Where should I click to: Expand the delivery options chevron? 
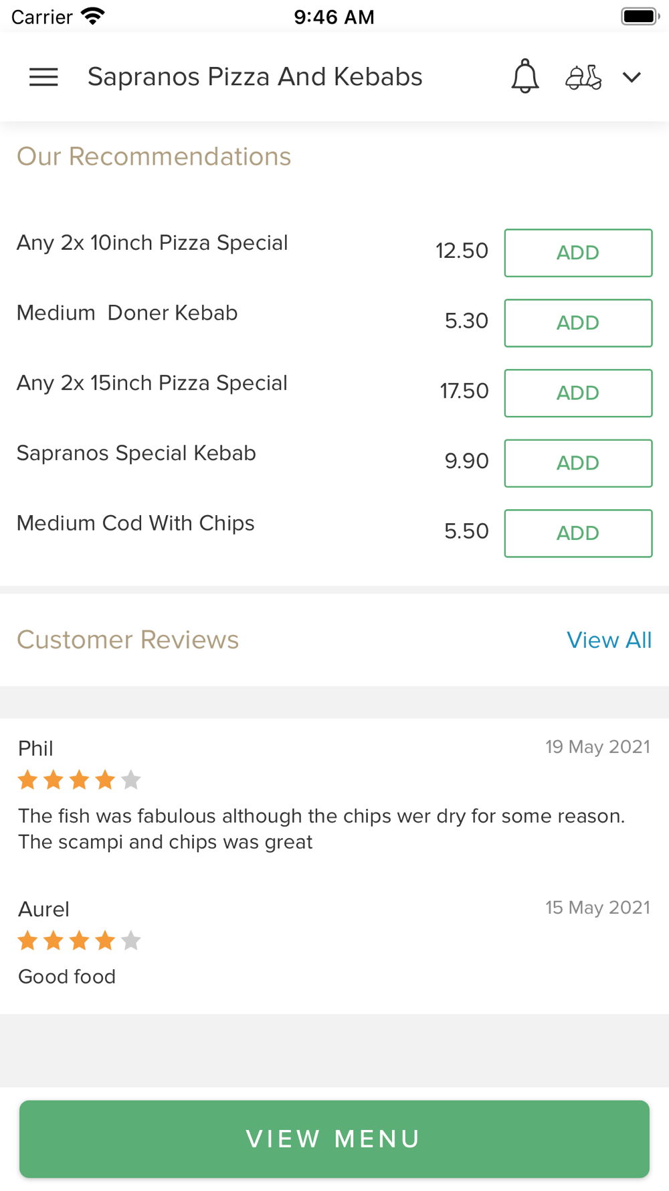pyautogui.click(x=632, y=77)
